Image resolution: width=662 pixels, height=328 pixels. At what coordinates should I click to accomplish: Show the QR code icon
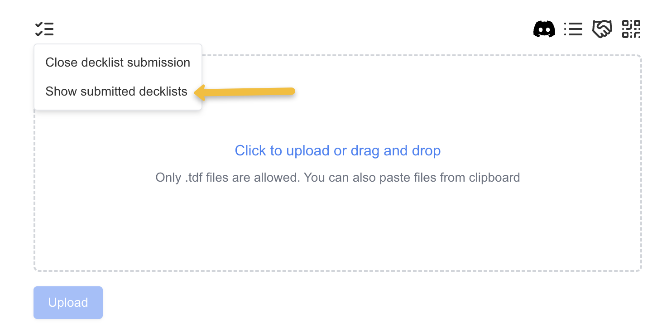tap(631, 29)
